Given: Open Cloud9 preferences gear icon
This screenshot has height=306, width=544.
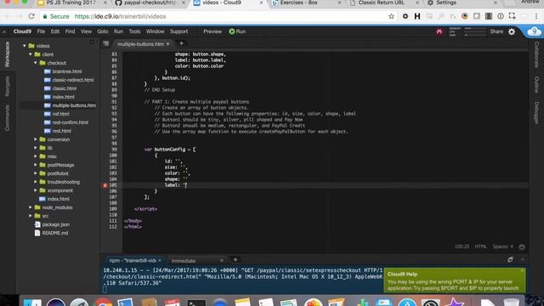Looking at the screenshot, I should (512, 32).
